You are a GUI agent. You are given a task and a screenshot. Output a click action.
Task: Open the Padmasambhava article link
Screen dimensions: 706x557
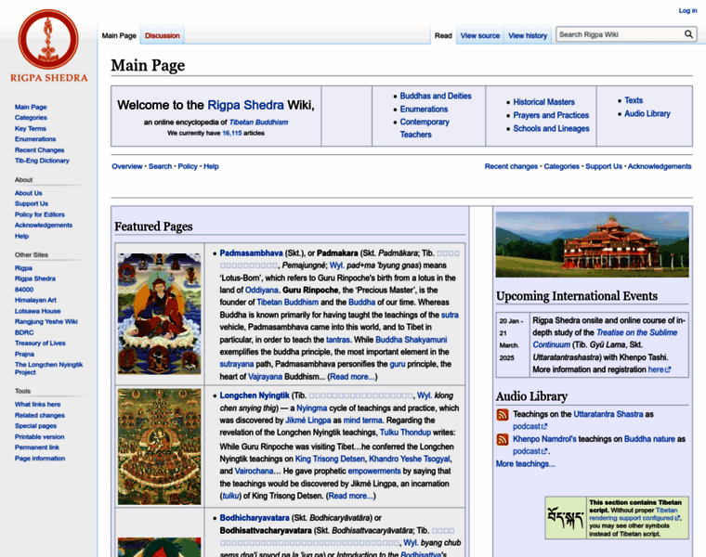tap(251, 253)
